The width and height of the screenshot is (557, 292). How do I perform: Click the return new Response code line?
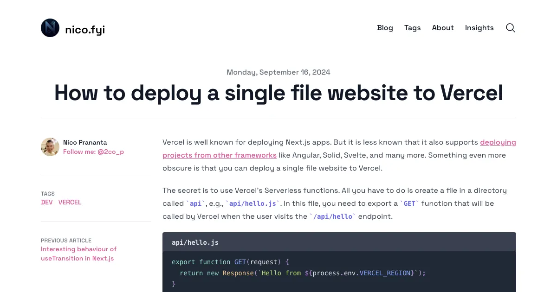[x=303, y=273]
